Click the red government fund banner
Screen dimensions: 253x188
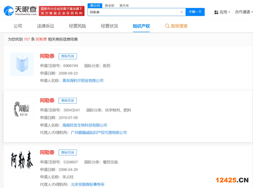[x=61, y=11]
